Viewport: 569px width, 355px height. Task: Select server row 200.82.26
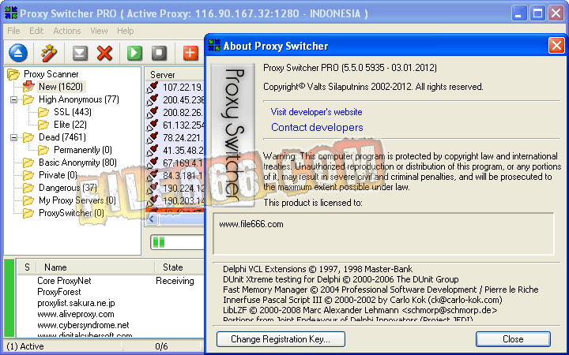pos(175,112)
